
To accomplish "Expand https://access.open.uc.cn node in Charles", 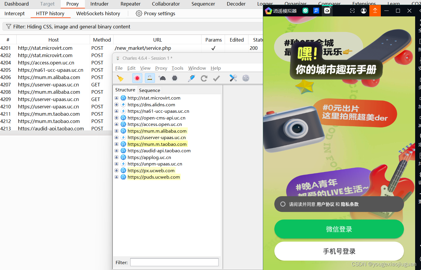I will pos(116,124).
